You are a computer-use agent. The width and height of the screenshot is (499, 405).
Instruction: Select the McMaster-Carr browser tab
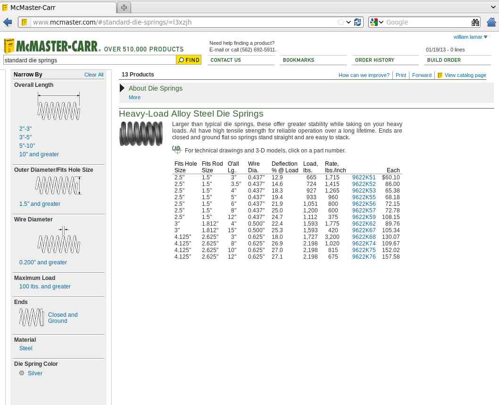59,8
